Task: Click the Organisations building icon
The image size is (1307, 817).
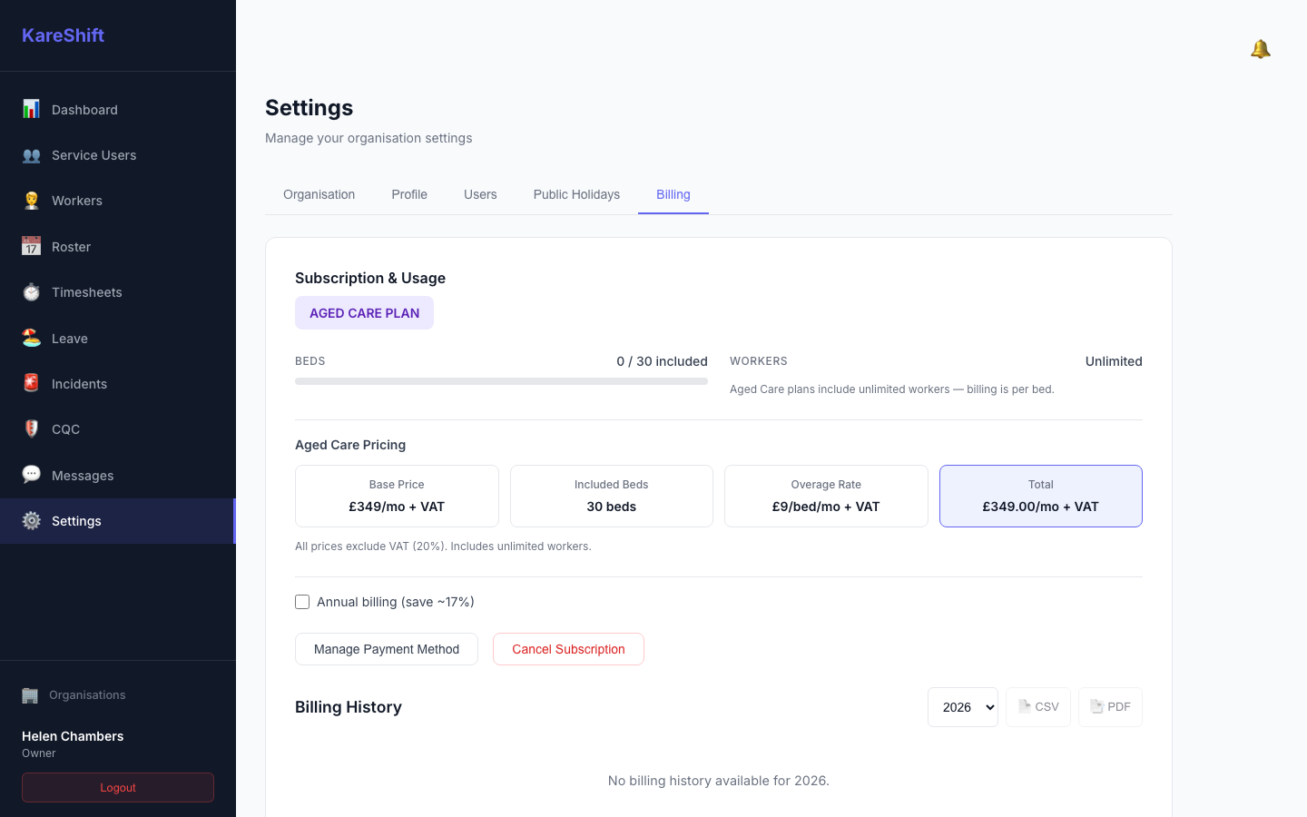Action: (x=30, y=695)
